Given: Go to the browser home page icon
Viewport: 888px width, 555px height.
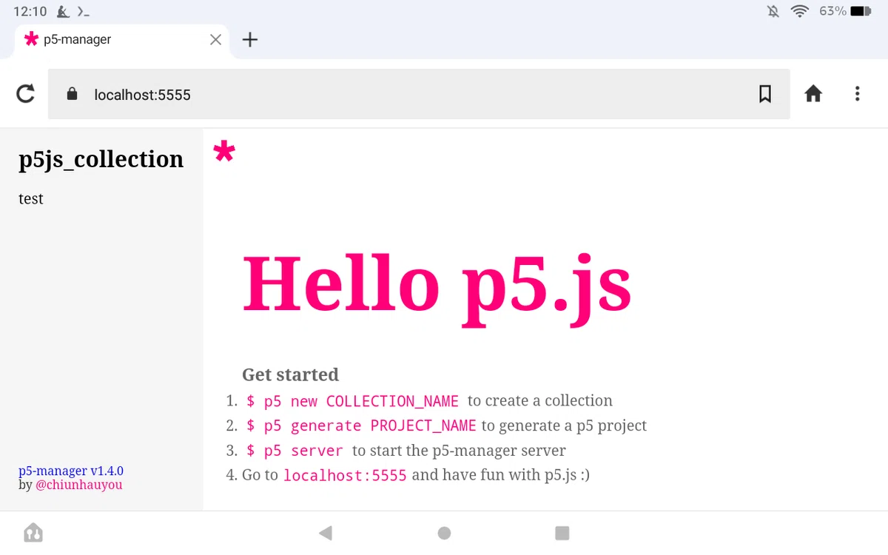Looking at the screenshot, I should point(813,94).
